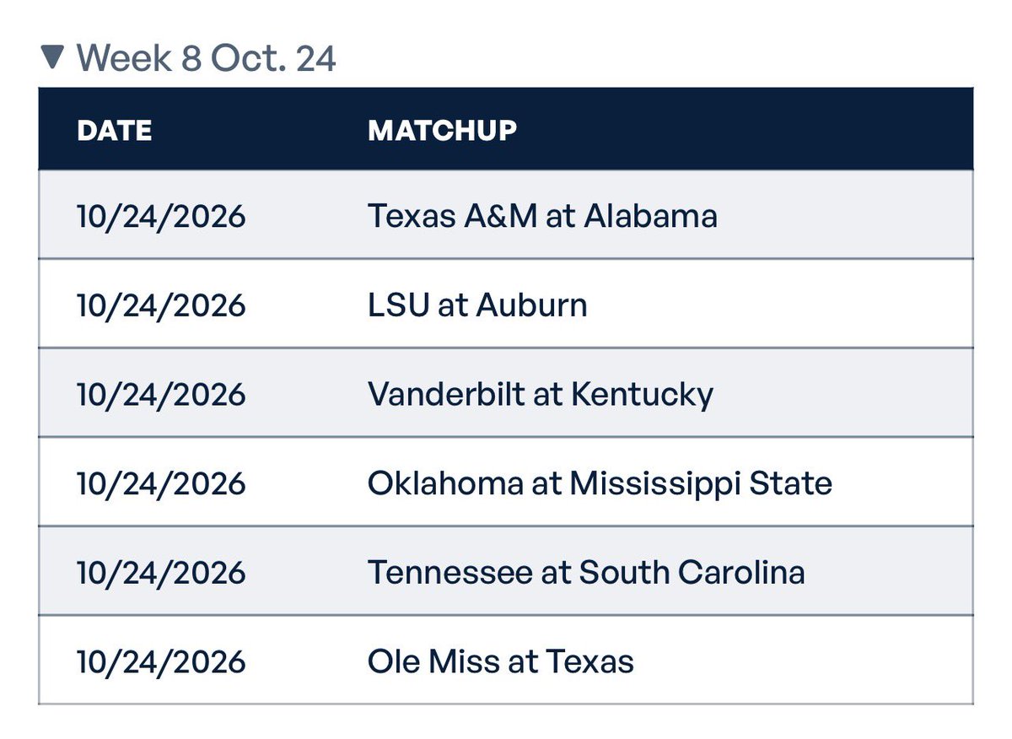Click date in Tennessee at South Carolina row

pos(161,573)
